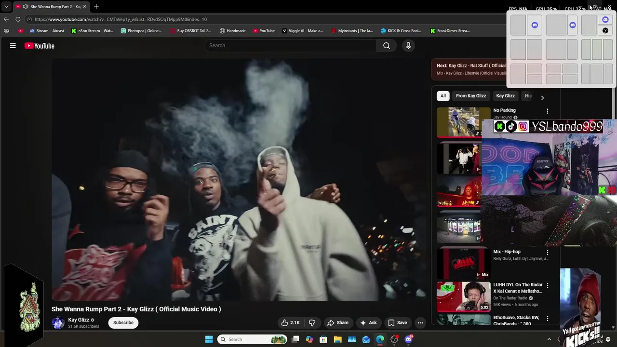The image size is (617, 347).
Task: Open the On The Radar Radio channel
Action: pos(510,298)
